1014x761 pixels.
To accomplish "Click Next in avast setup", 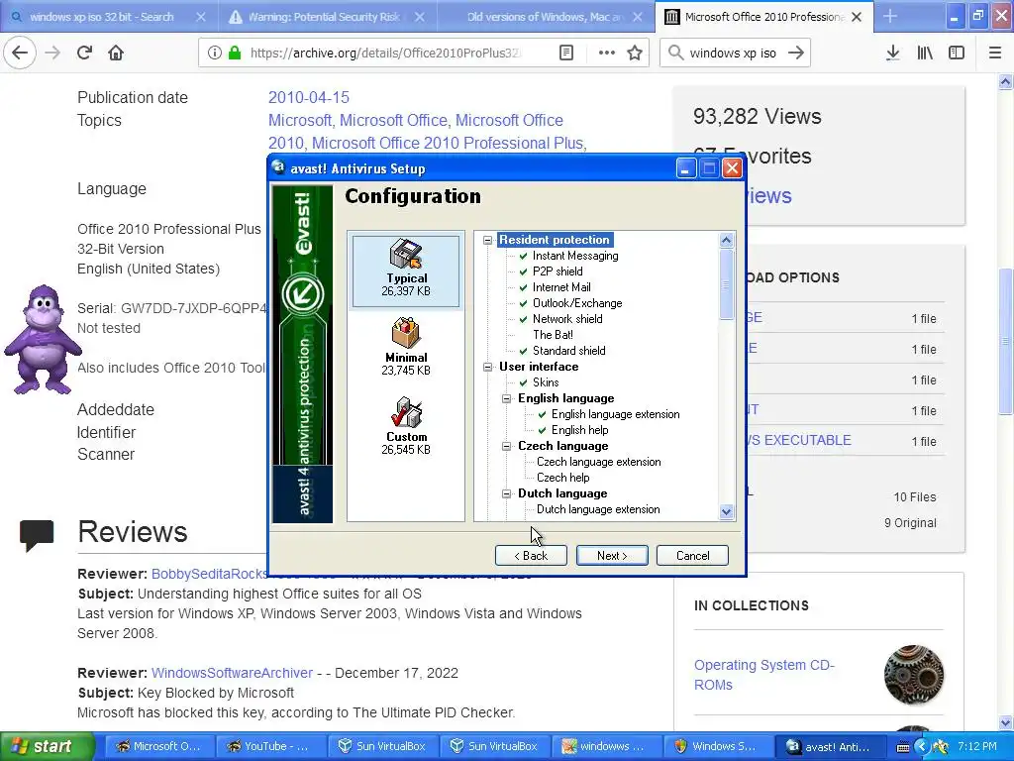I will pyautogui.click(x=612, y=555).
